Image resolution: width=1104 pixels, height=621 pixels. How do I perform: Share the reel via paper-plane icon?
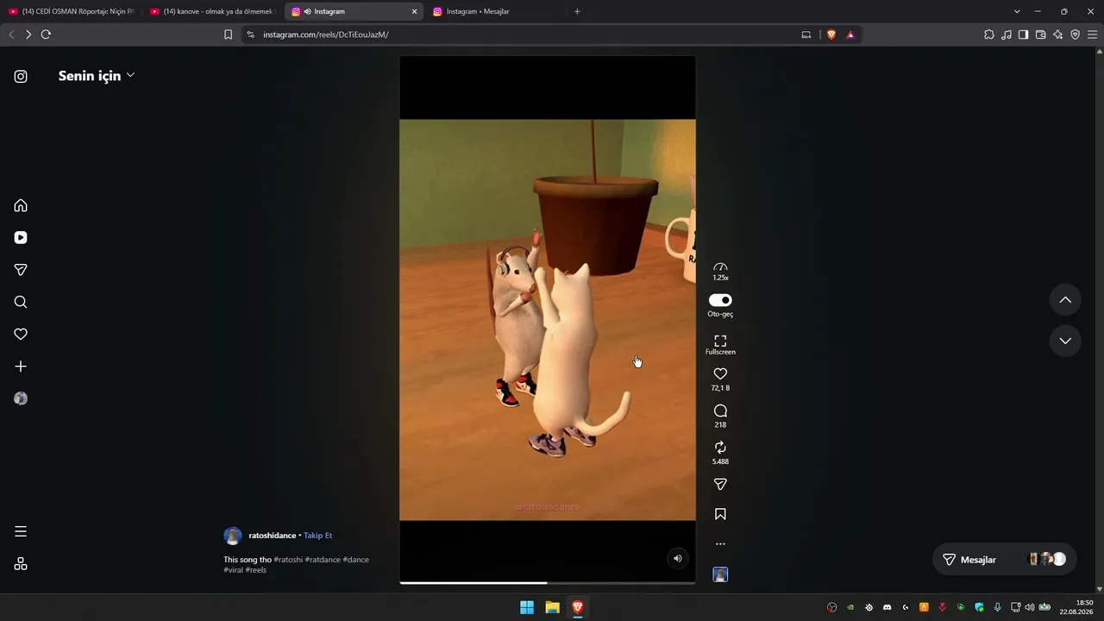click(720, 484)
